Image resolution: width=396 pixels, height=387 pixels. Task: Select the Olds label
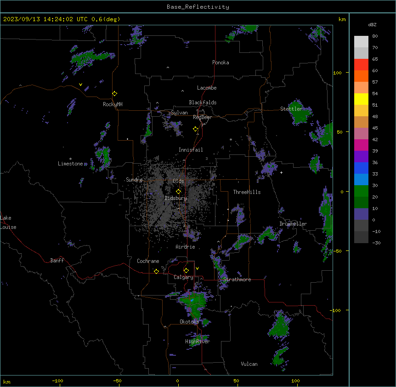coord(178,181)
